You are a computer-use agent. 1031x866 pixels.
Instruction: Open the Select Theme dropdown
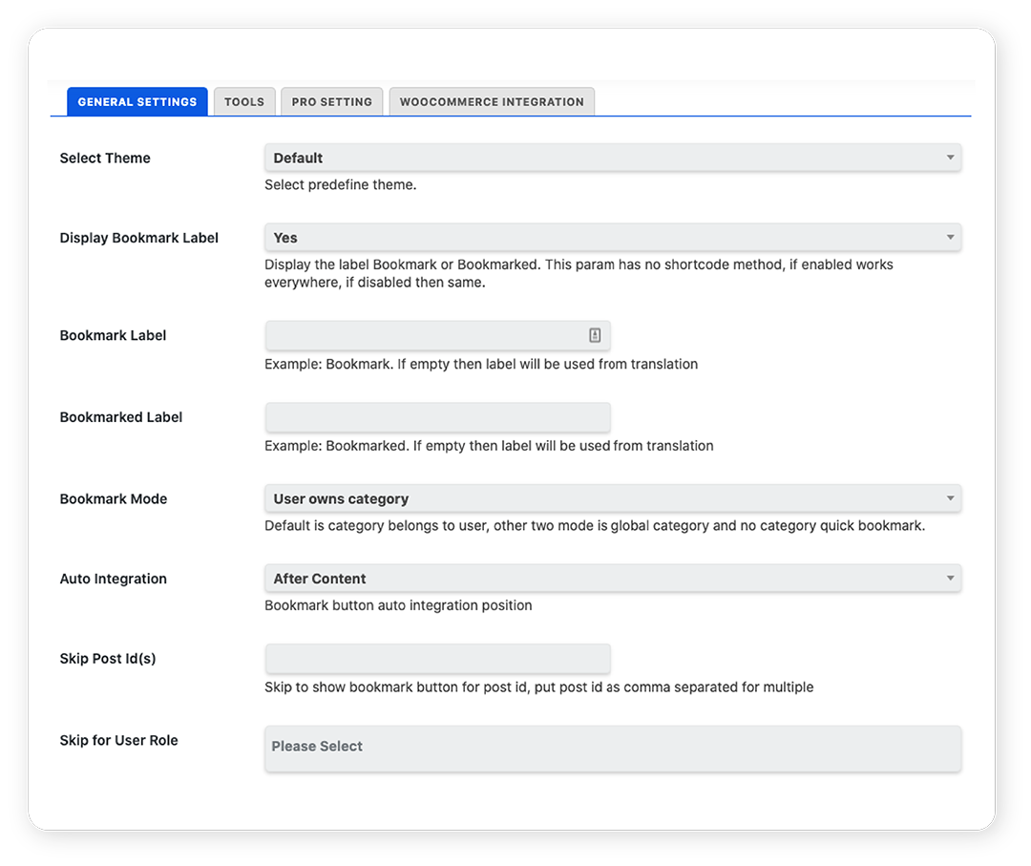[x=613, y=158]
